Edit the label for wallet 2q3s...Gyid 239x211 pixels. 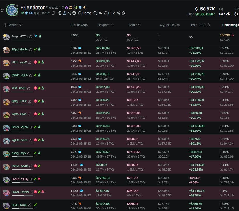point(29,114)
